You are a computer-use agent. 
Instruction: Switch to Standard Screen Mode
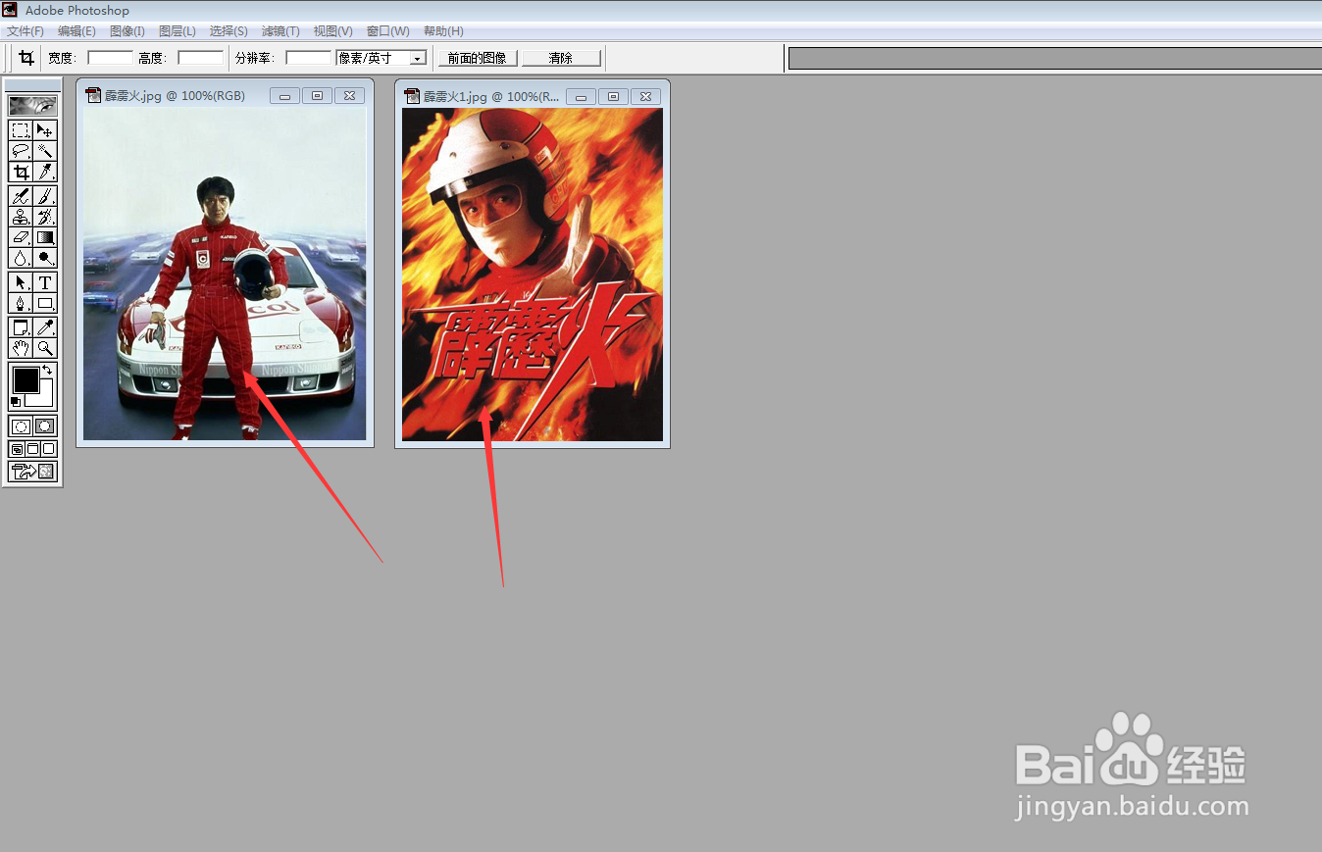point(17,449)
